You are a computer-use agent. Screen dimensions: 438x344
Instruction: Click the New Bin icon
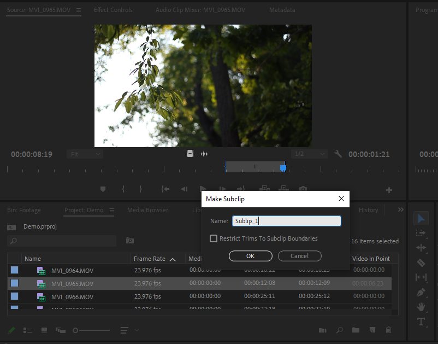coord(355,330)
